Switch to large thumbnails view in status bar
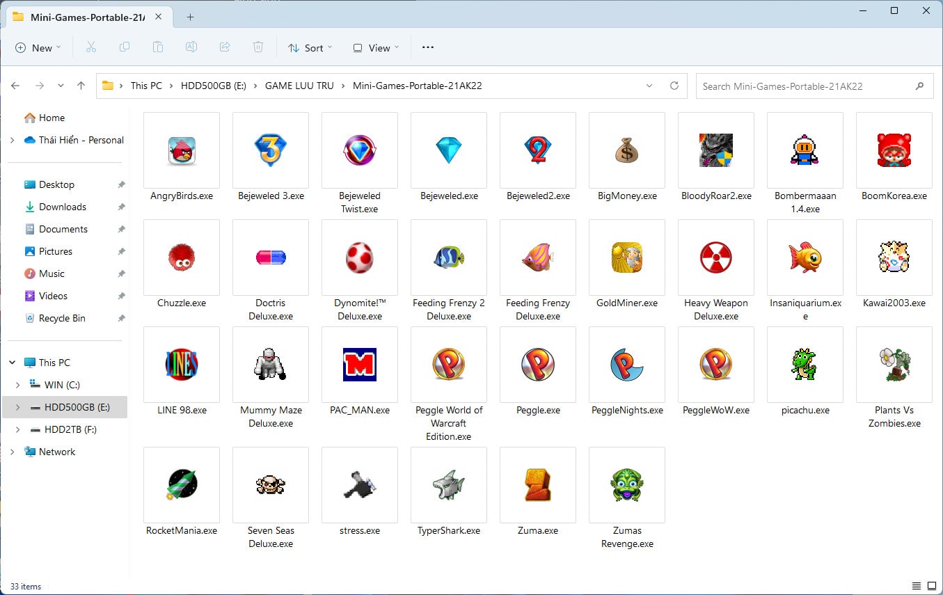This screenshot has width=943, height=595. pyautogui.click(x=930, y=586)
